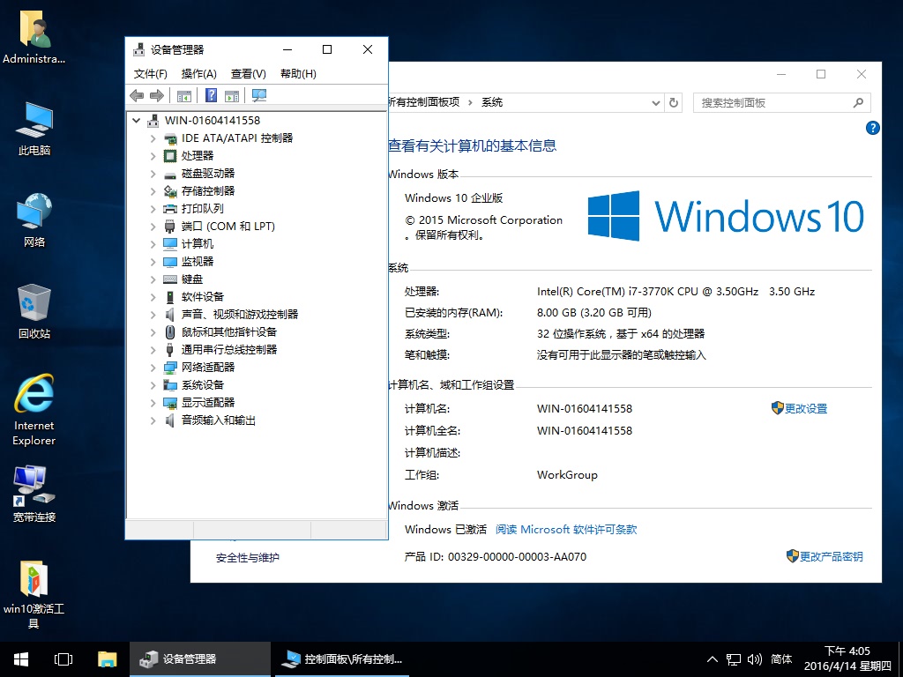
Task: Click the blue question mark help toolbar icon
Action: tap(212, 95)
